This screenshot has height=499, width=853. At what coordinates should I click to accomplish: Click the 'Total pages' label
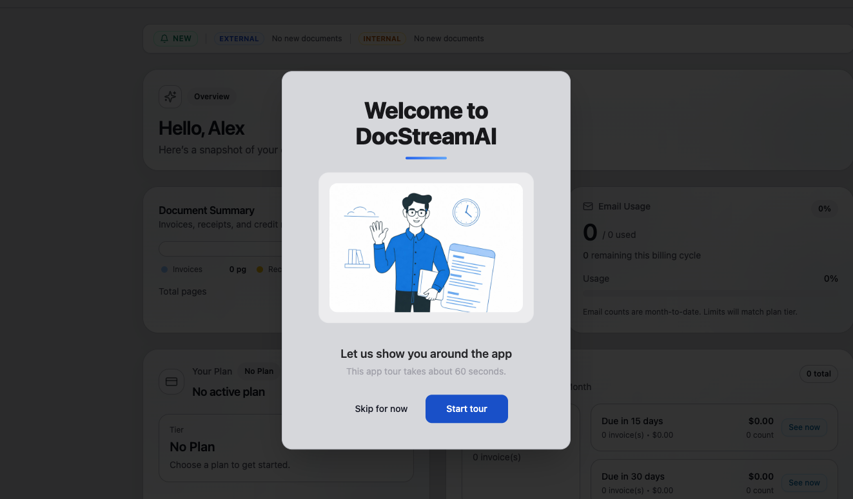(182, 291)
